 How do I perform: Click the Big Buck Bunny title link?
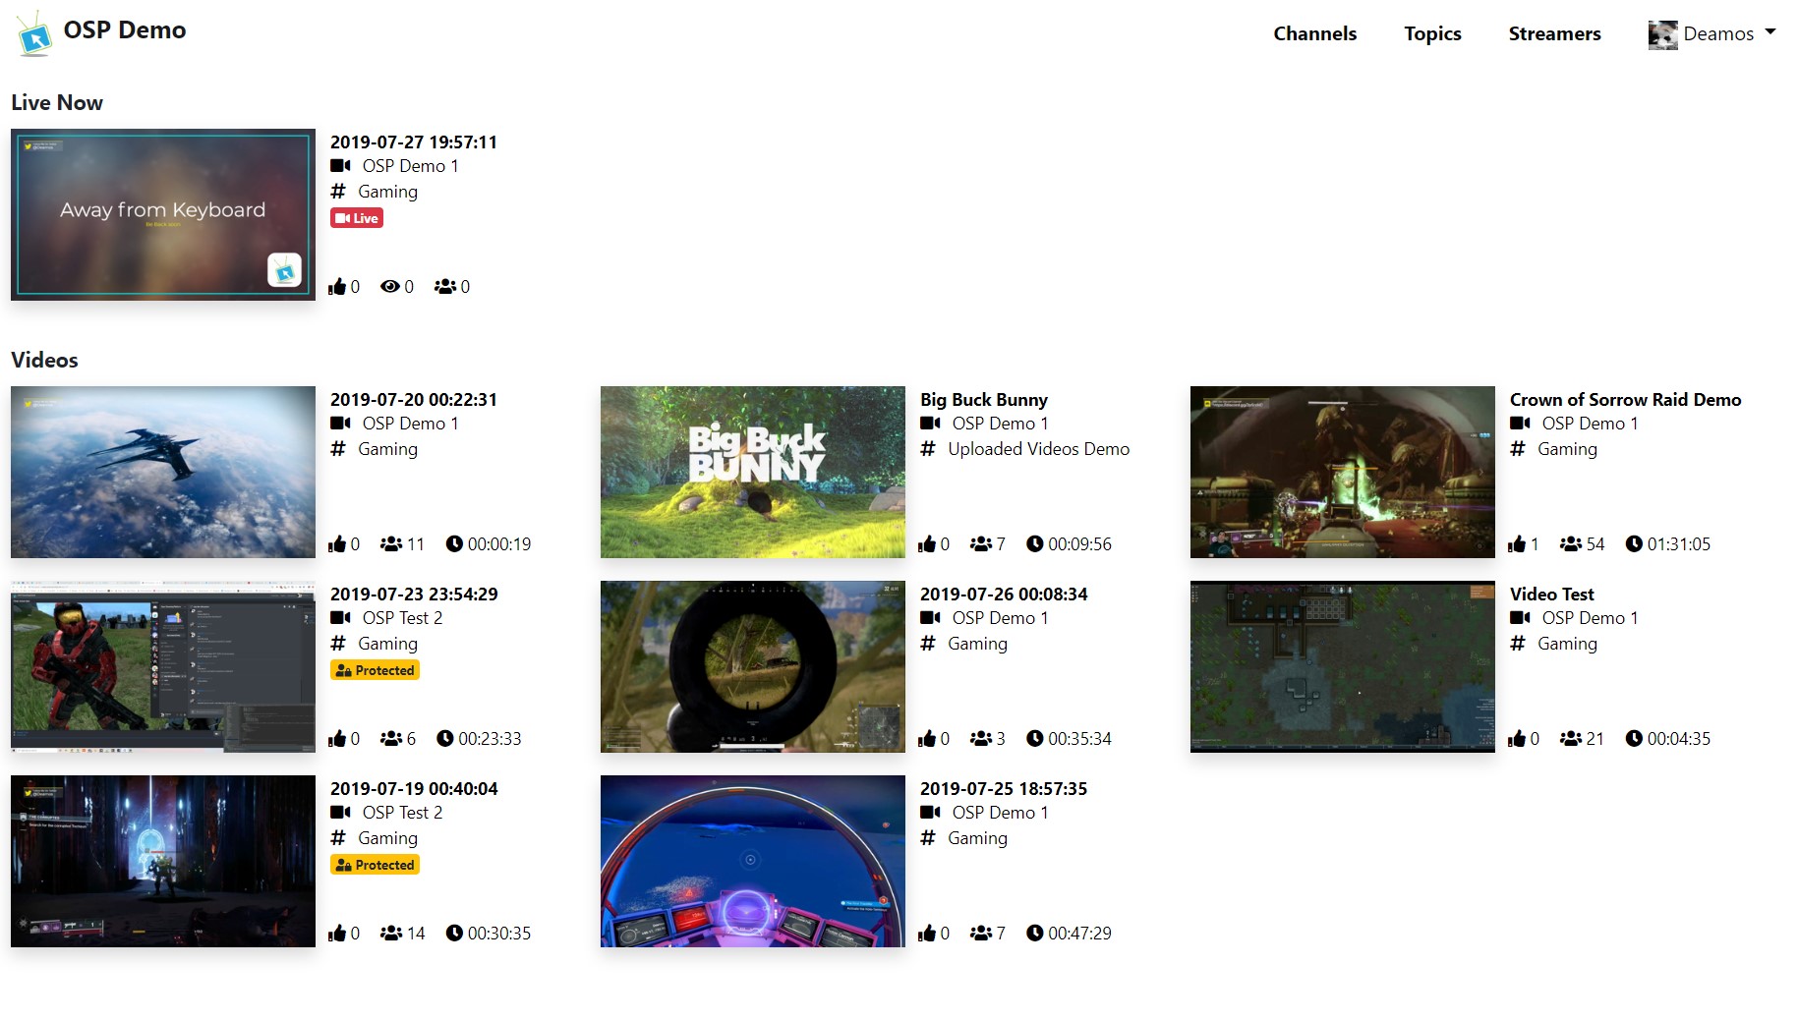[x=983, y=400]
